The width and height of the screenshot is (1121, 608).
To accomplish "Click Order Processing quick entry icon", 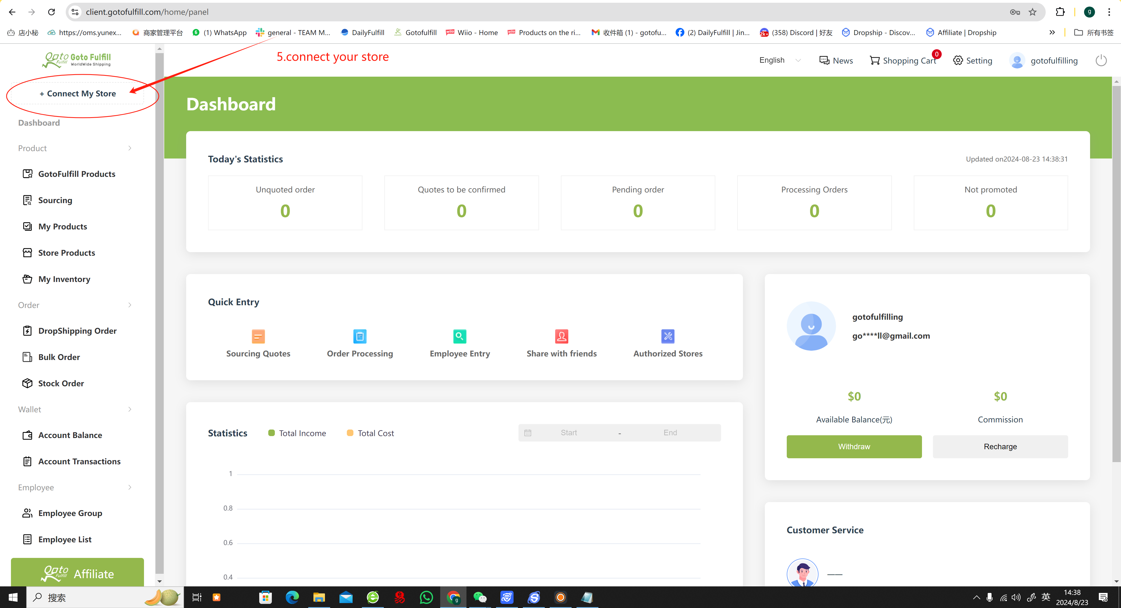I will click(360, 336).
